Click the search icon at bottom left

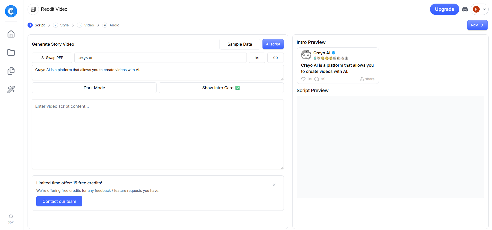(11, 217)
